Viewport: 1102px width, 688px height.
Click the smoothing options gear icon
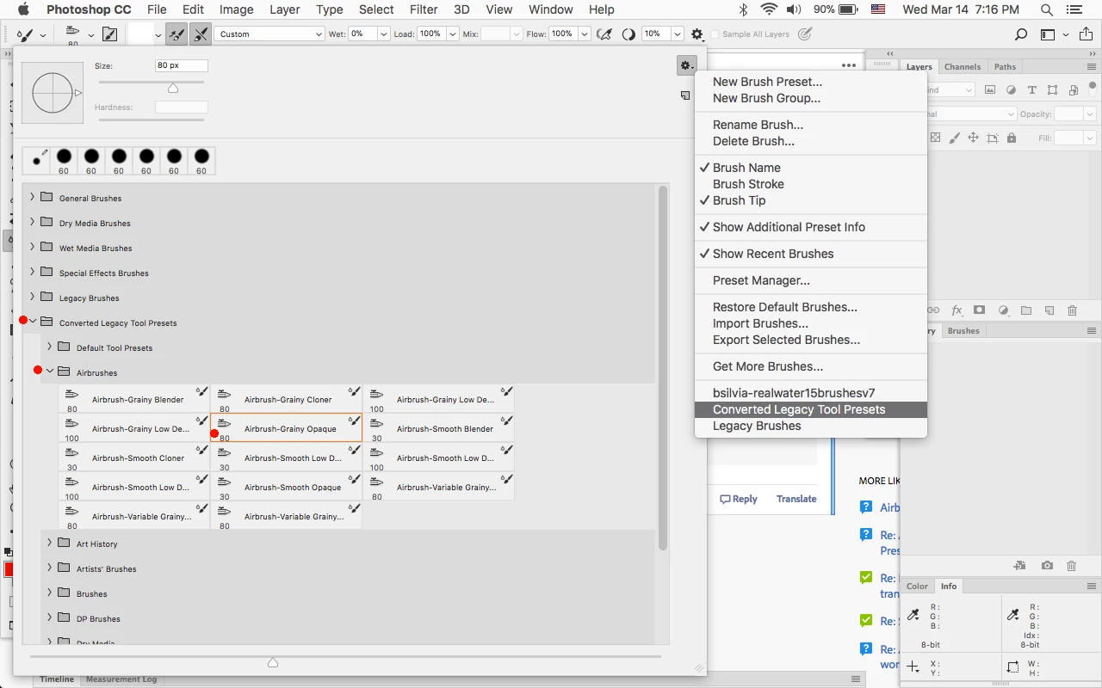pyautogui.click(x=696, y=34)
